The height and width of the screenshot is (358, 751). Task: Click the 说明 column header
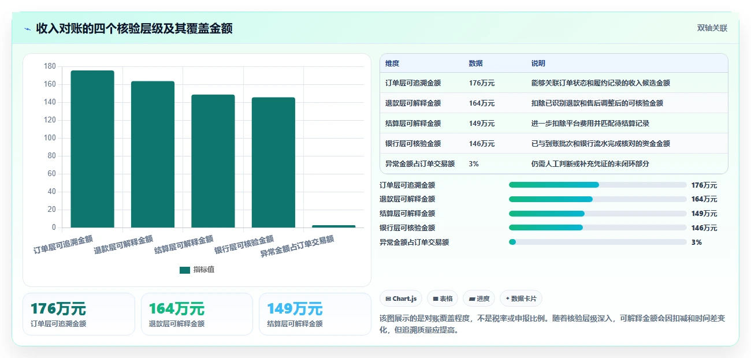(538, 64)
